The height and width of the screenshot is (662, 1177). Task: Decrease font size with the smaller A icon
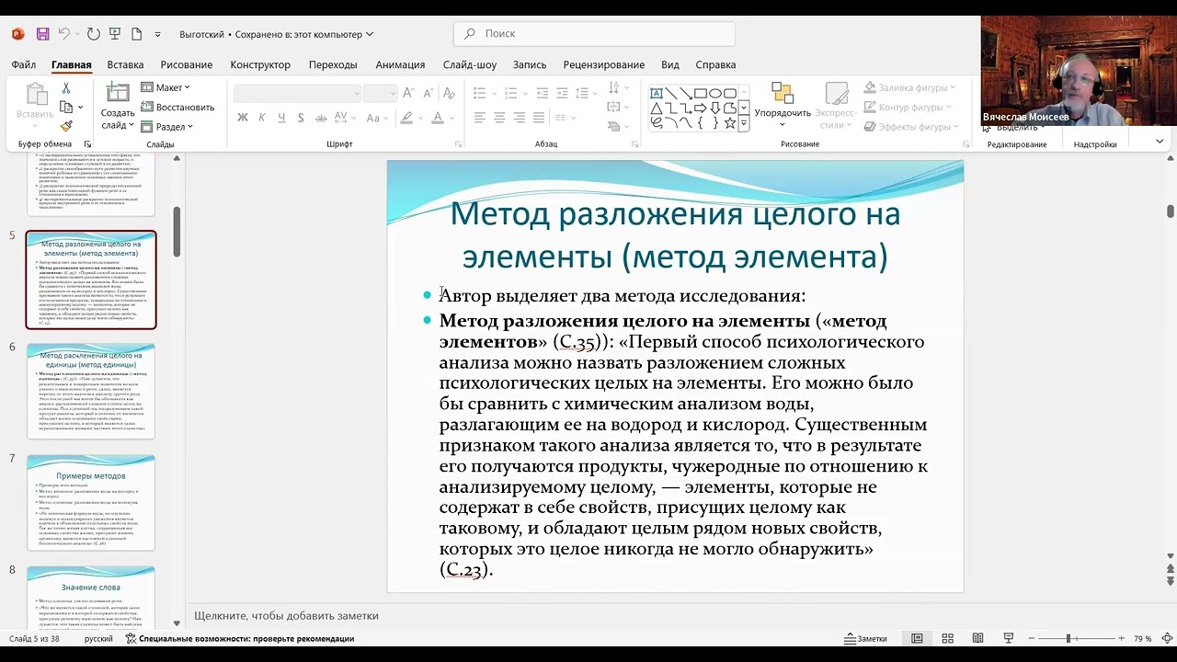pyautogui.click(x=428, y=93)
